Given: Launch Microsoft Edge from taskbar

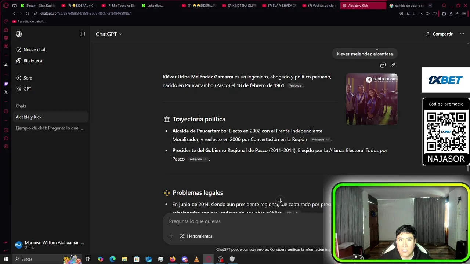Looking at the screenshot, I should click(112, 259).
